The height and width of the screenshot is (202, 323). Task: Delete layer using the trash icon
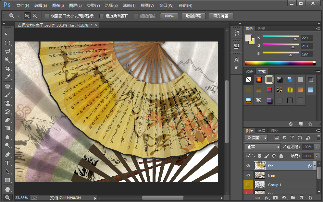click(310, 197)
